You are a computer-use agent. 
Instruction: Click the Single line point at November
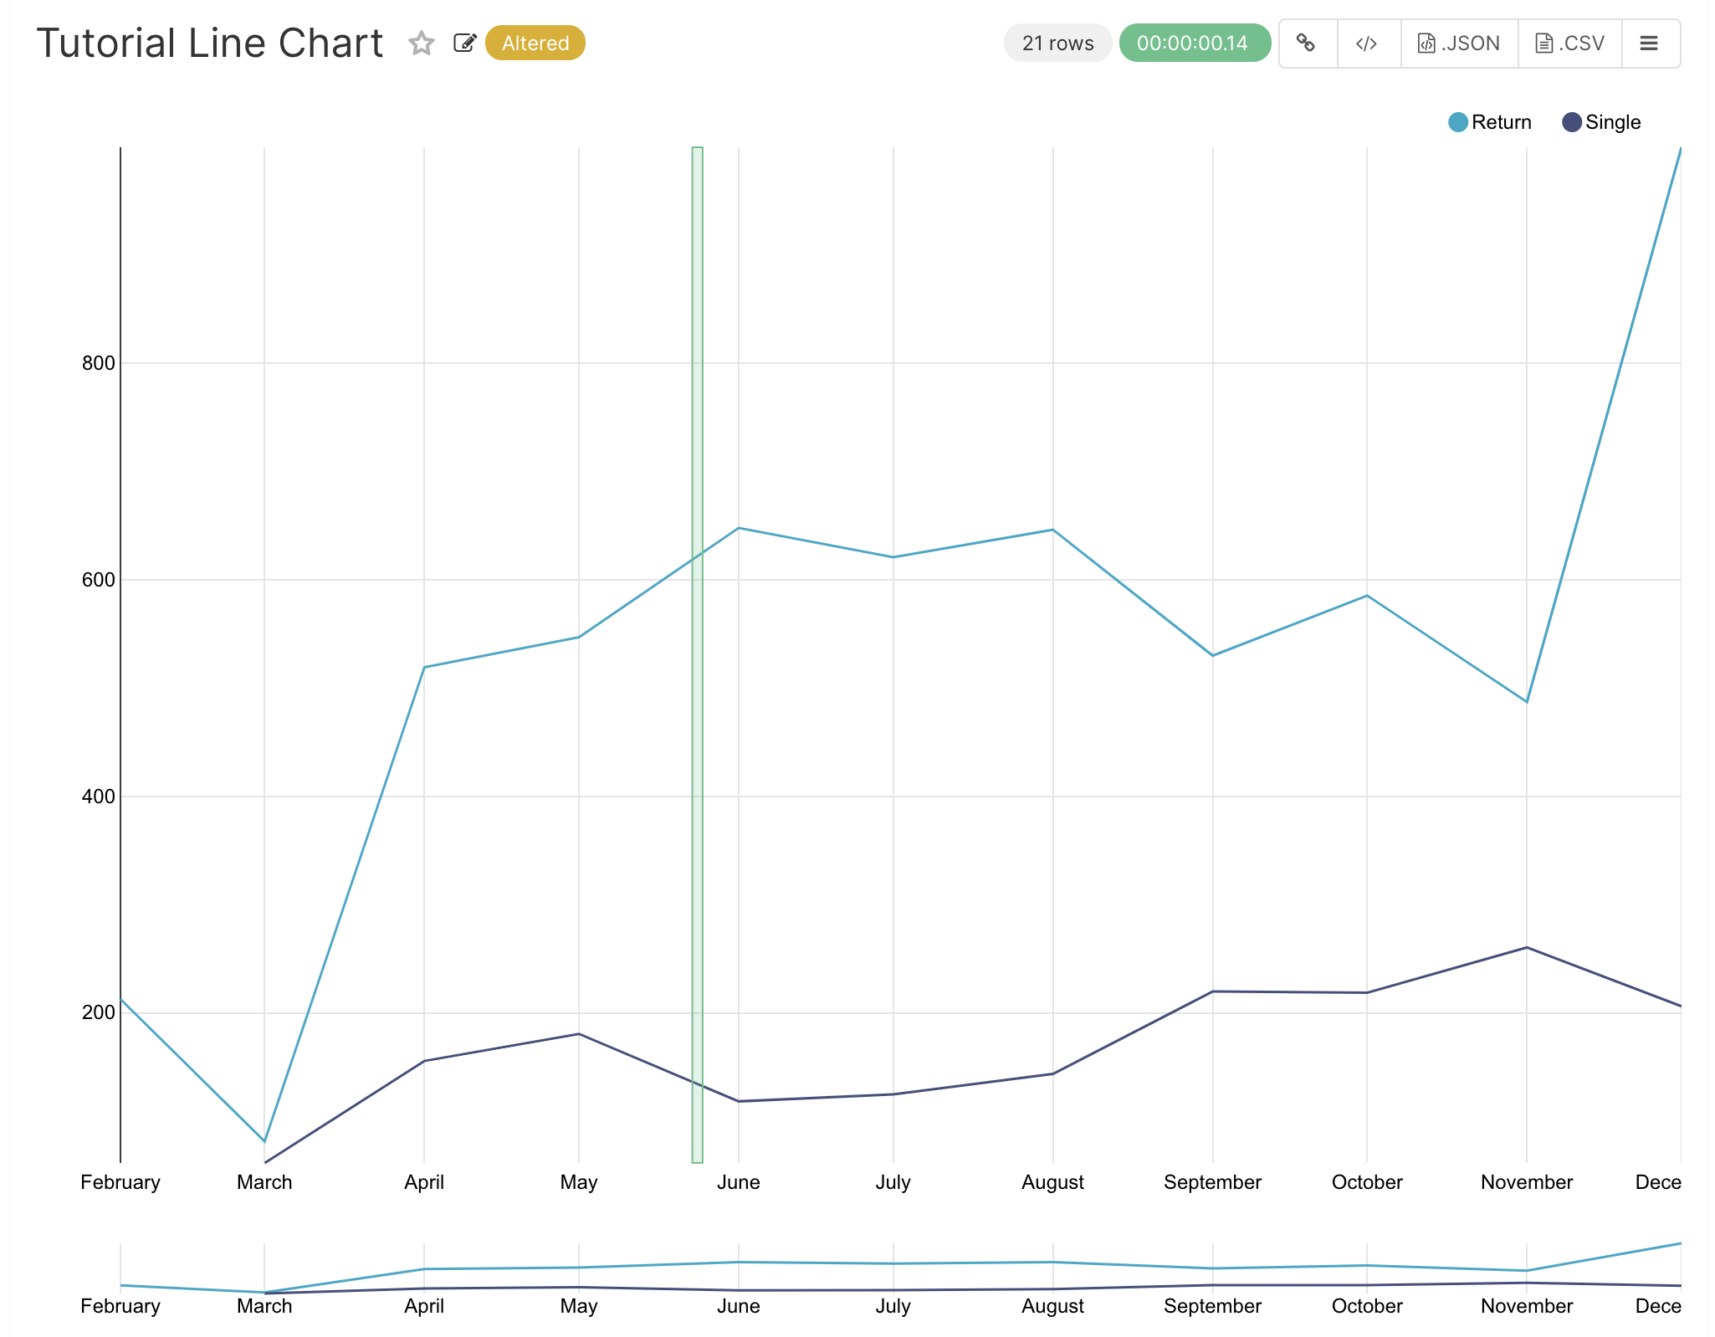coord(1527,947)
